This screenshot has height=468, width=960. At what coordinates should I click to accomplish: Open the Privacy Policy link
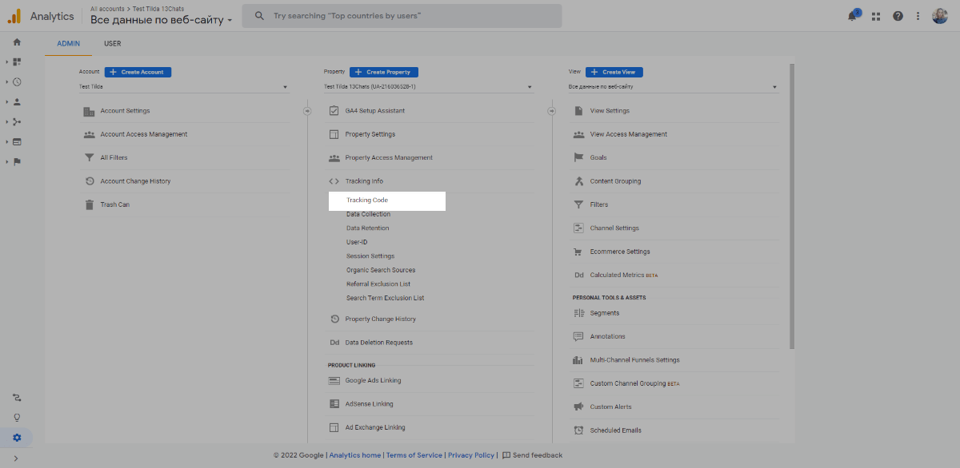coord(471,455)
